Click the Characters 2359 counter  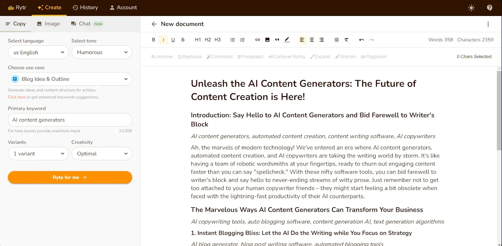pyautogui.click(x=475, y=40)
